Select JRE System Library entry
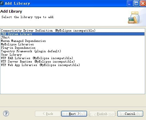This screenshot has height=120, width=146. [72, 34]
